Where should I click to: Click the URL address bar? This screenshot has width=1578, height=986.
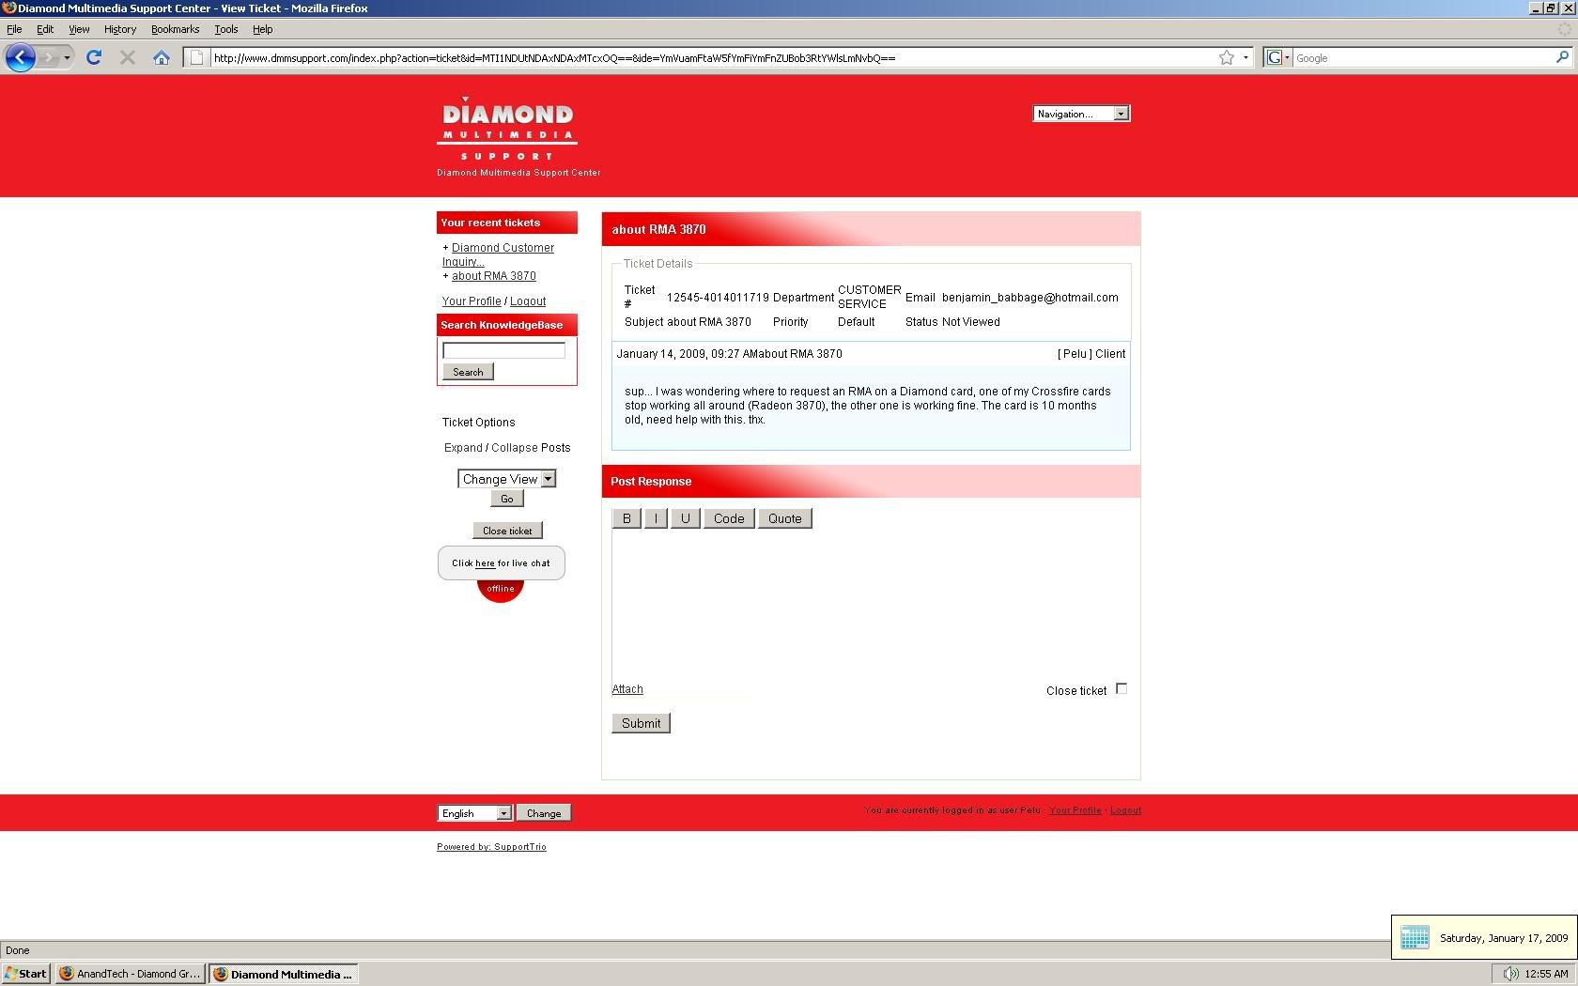pos(712,57)
